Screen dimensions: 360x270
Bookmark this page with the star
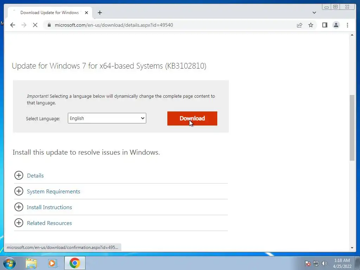point(311,25)
